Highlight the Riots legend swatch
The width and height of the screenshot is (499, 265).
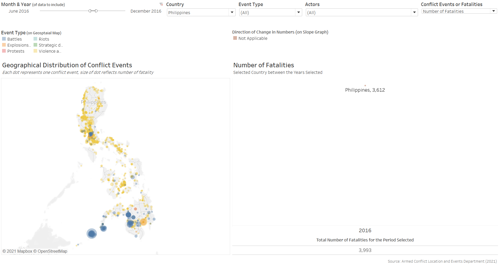35,39
